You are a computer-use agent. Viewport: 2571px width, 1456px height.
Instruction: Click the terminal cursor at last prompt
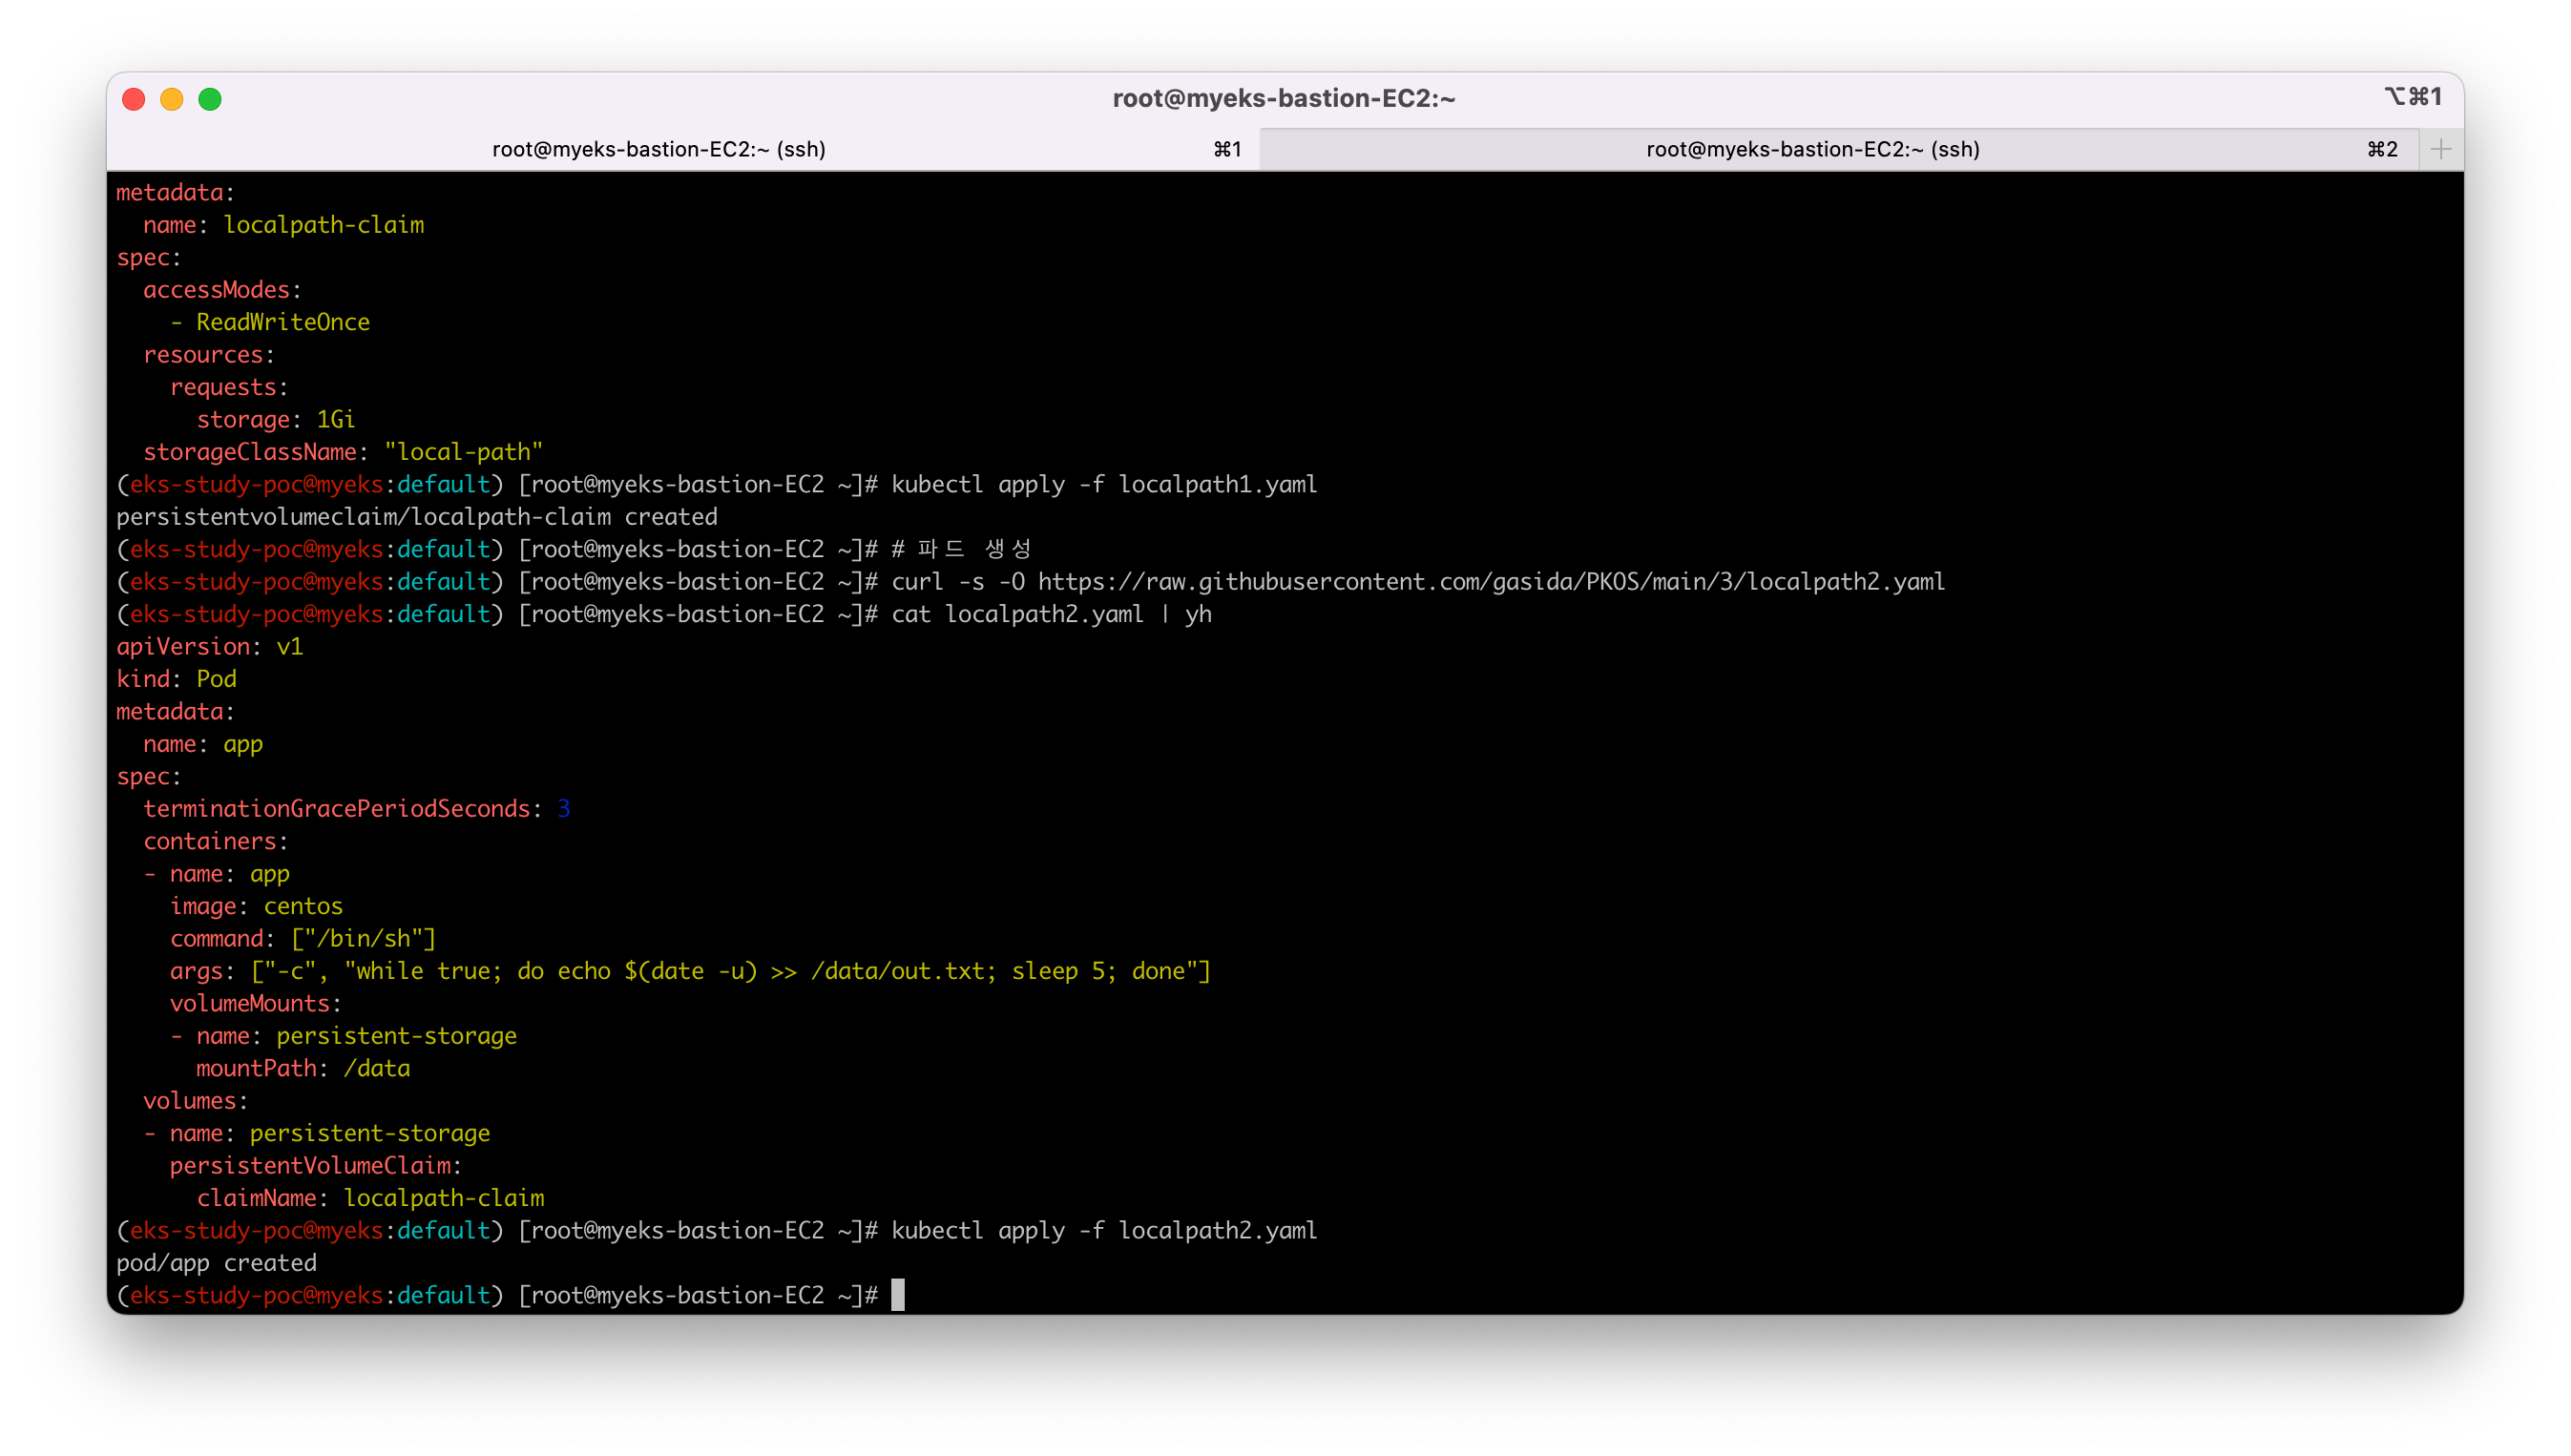(x=898, y=1295)
